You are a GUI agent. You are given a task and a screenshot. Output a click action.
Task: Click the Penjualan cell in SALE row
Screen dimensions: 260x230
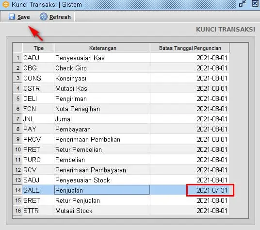pos(102,190)
